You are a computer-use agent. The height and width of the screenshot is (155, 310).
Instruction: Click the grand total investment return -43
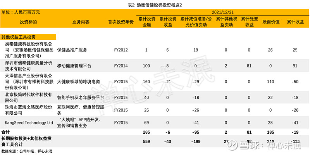point(167,141)
